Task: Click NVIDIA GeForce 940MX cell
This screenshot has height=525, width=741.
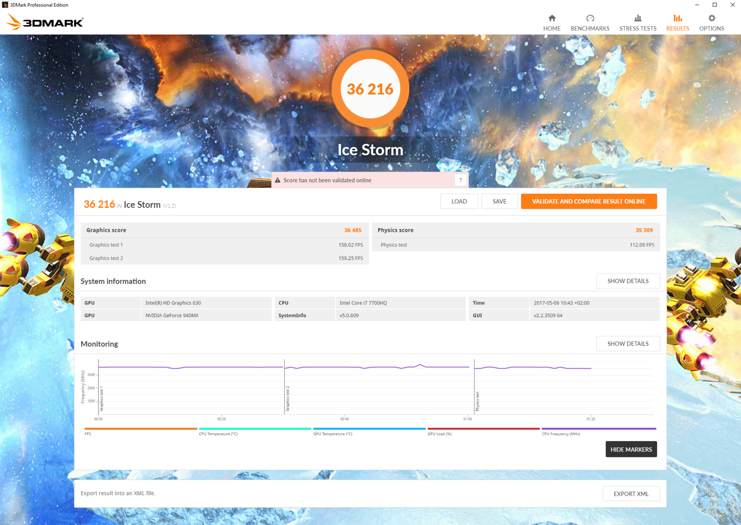Action: (206, 315)
